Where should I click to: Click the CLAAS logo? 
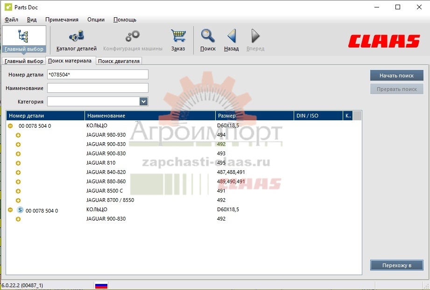point(384,41)
